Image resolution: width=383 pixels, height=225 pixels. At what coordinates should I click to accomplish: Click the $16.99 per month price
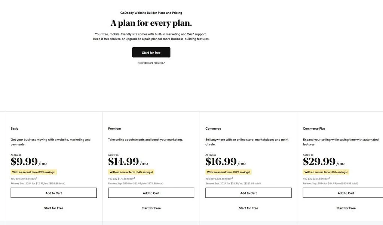(x=225, y=162)
